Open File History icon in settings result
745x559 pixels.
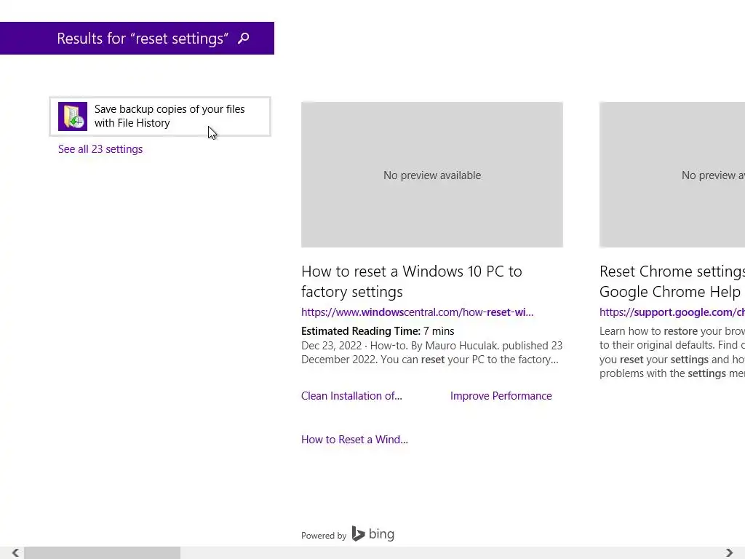coord(73,116)
